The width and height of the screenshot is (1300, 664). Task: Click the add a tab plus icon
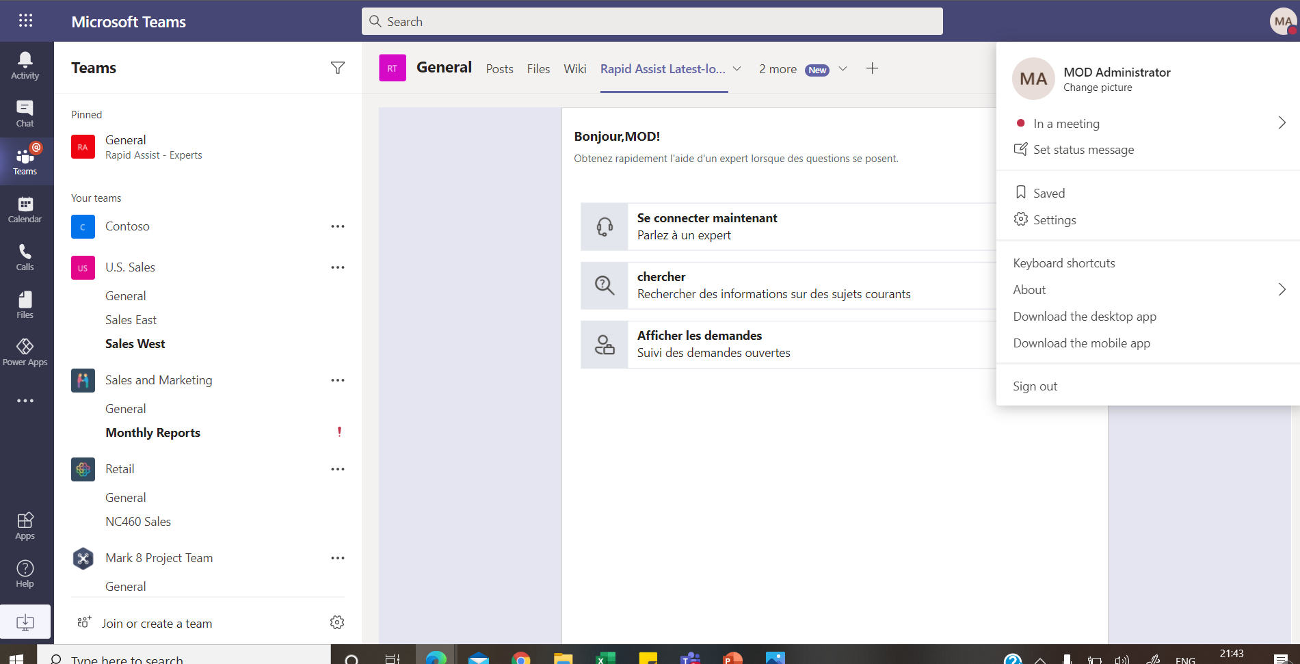872,68
